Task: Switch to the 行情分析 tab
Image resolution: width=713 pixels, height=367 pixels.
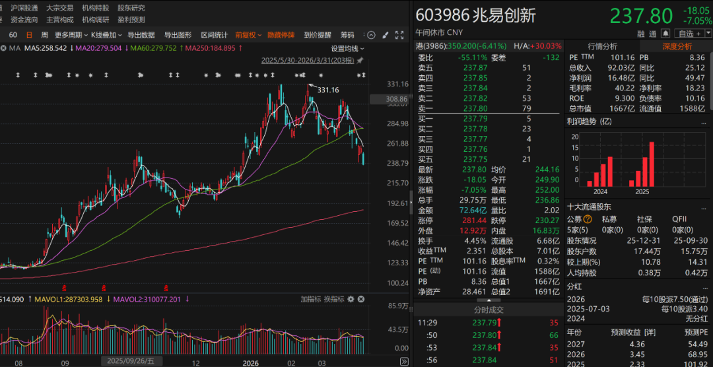Action: [x=601, y=46]
